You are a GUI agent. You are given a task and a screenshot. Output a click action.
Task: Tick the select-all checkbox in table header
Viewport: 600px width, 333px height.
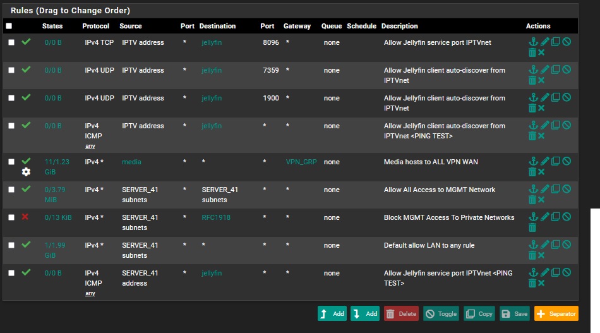click(x=9, y=26)
